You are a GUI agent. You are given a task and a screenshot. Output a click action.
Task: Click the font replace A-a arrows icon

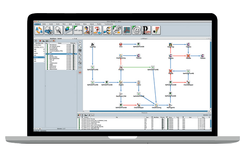tap(39, 30)
